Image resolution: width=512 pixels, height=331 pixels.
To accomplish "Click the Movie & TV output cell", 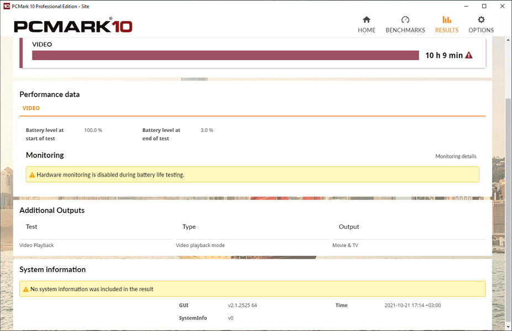I will click(345, 245).
